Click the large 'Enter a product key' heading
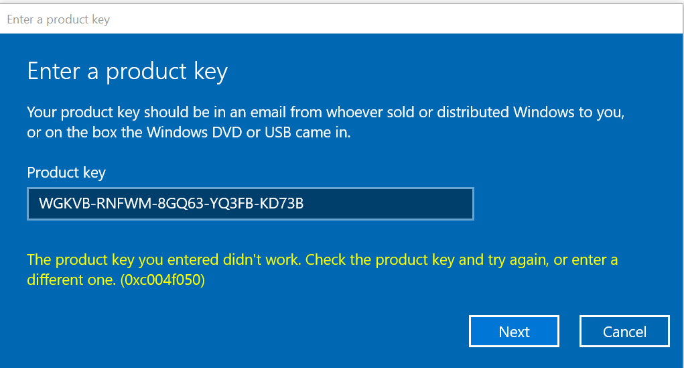 127,71
